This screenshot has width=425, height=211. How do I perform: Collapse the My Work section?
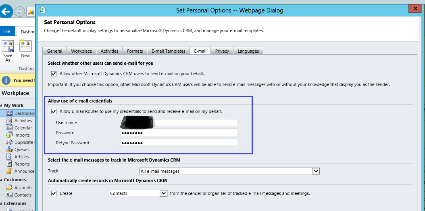tap(1, 105)
